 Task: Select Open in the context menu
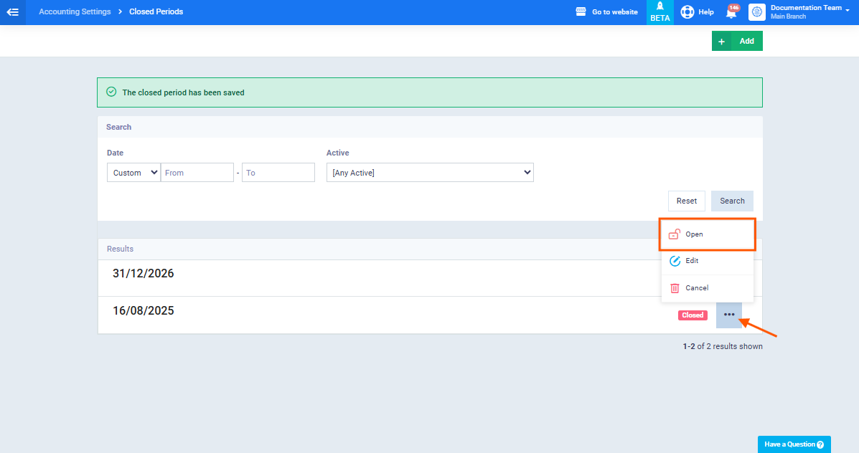(708, 234)
